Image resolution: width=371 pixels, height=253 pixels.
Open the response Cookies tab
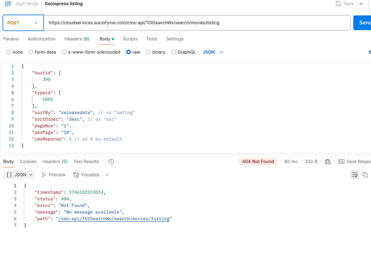(28, 162)
